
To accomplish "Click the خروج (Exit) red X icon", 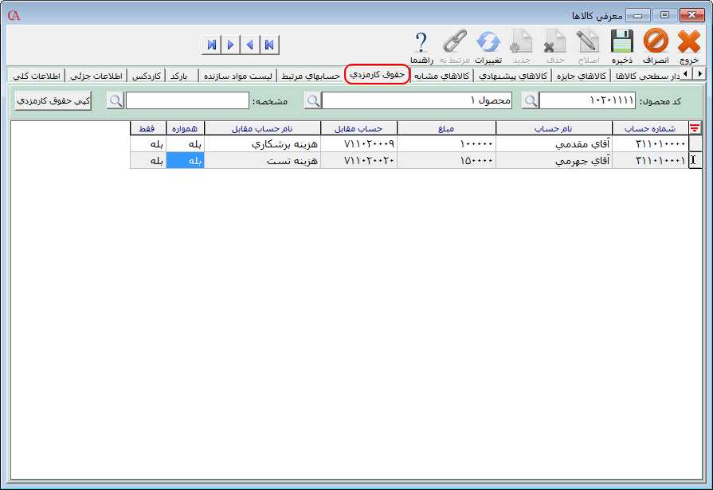I will pyautogui.click(x=689, y=41).
